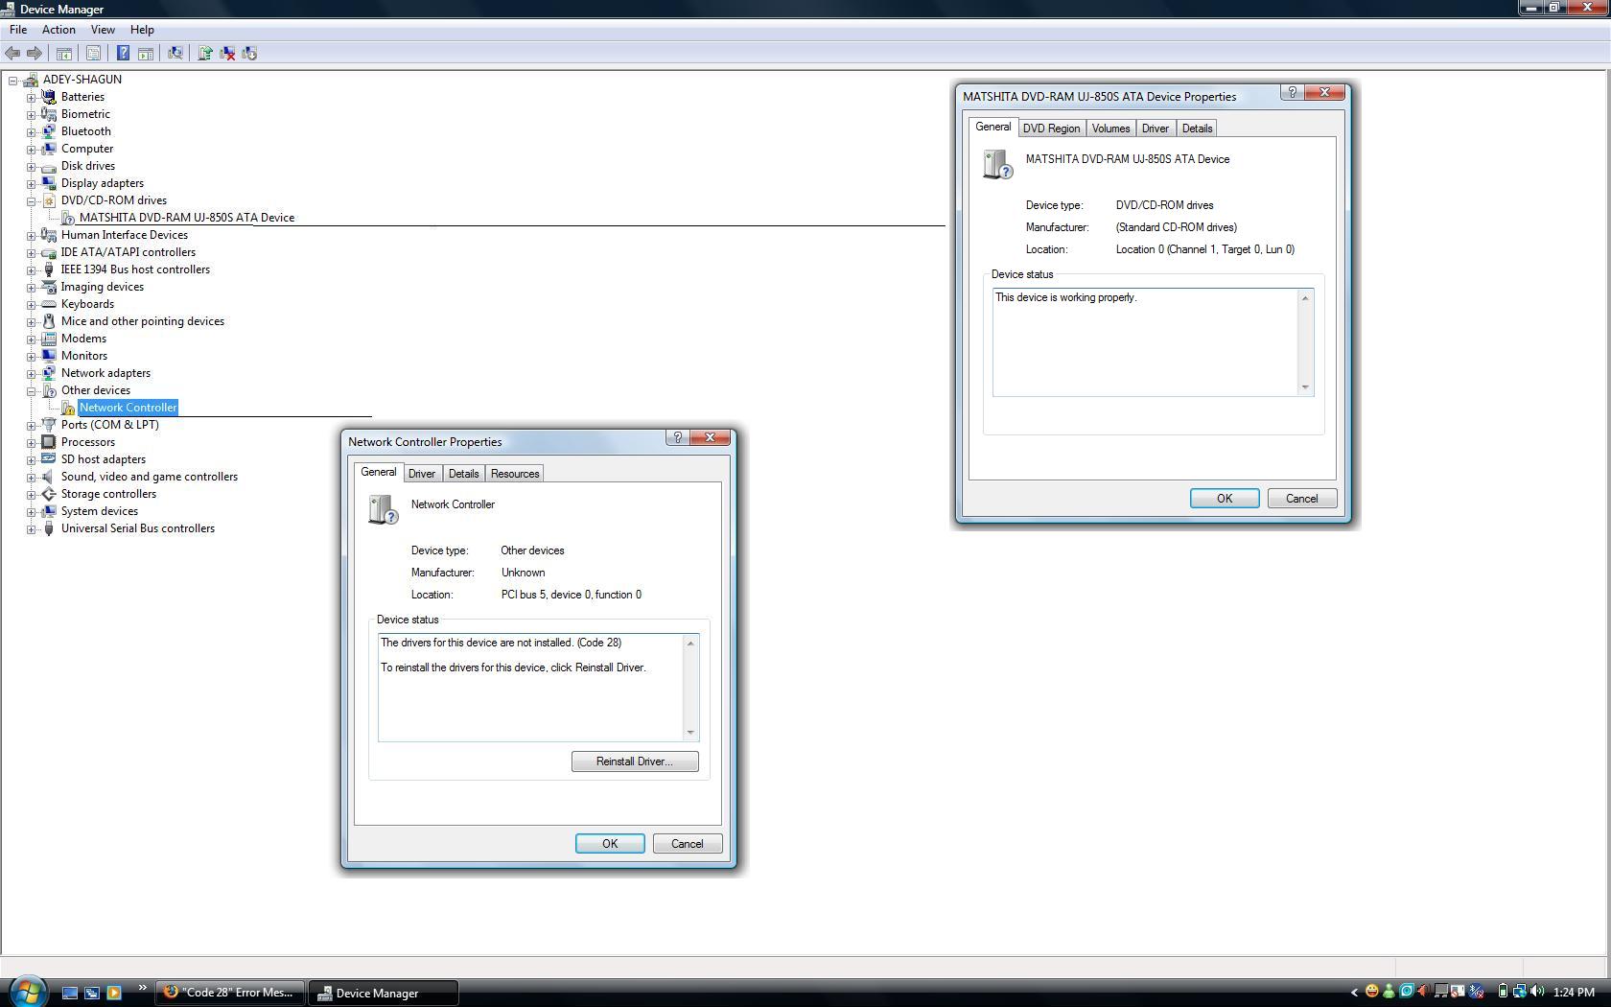
Task: Click Cancel in Network Controller Properties
Action: pyautogui.click(x=687, y=844)
